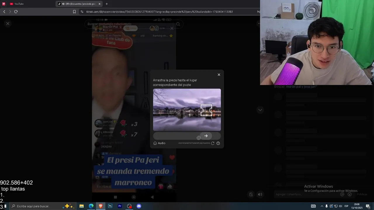View site settings icon beside URL

pyautogui.click(x=82, y=12)
